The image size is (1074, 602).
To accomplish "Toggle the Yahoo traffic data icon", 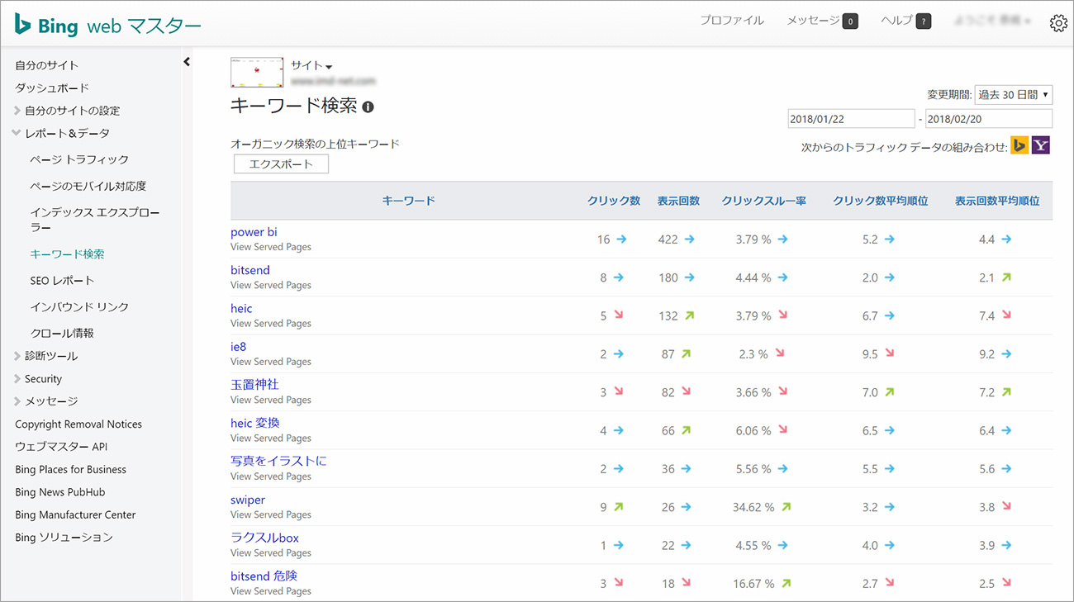I will click(x=1041, y=146).
